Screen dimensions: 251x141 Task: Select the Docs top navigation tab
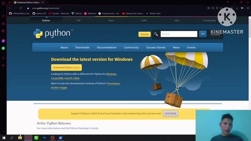[x=111, y=20]
